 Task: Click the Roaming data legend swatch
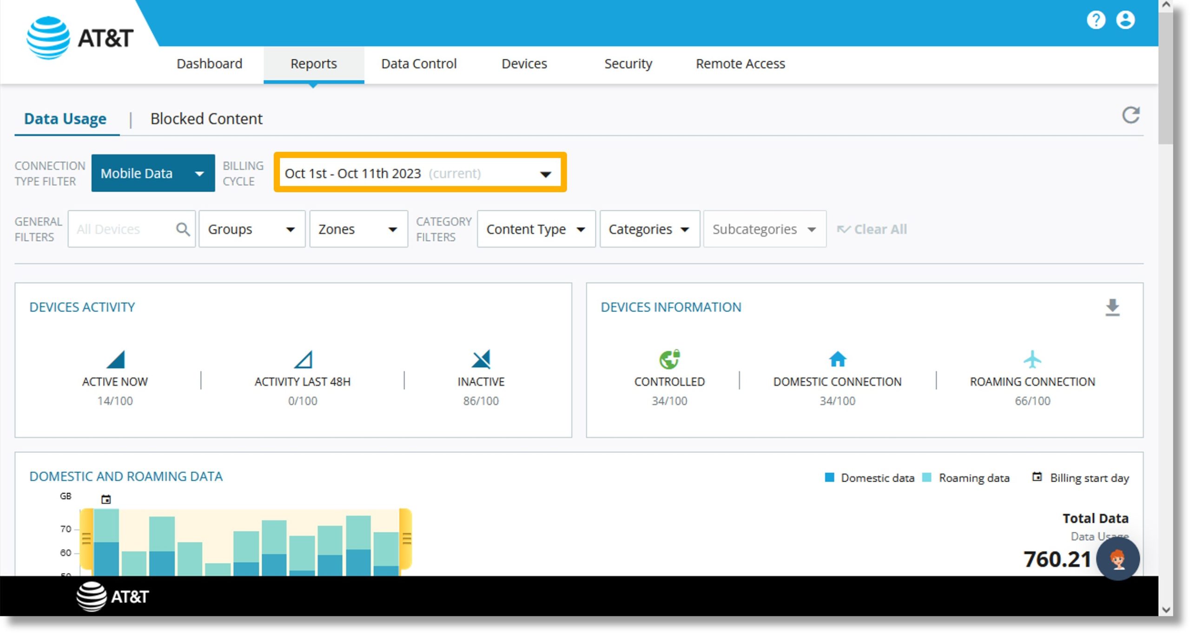926,477
